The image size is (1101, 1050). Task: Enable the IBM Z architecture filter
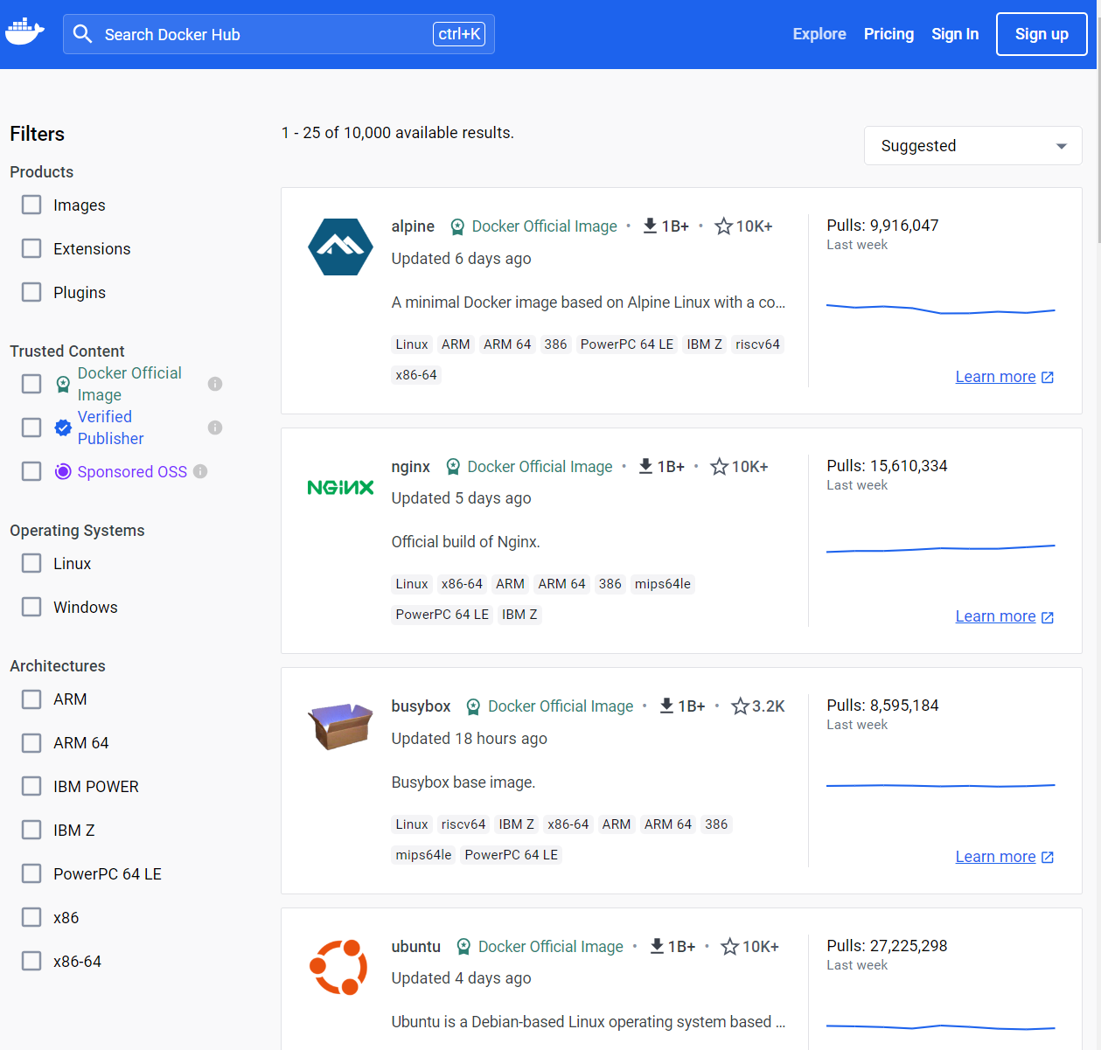(x=31, y=830)
